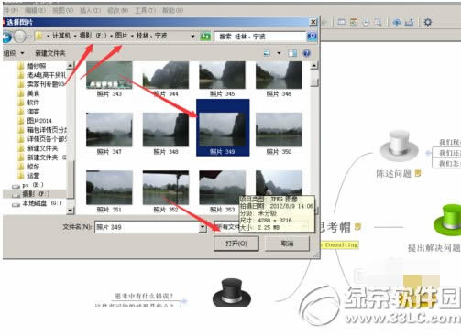This screenshot has height=336, width=461.
Task: Click the 取消 cancel button
Action: [287, 244]
